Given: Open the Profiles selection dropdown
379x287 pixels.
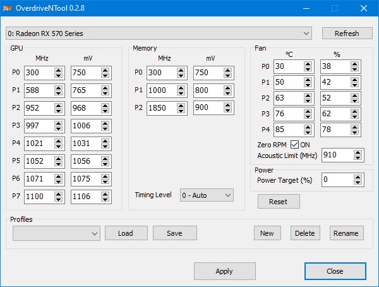Looking at the screenshot, I should coord(56,233).
